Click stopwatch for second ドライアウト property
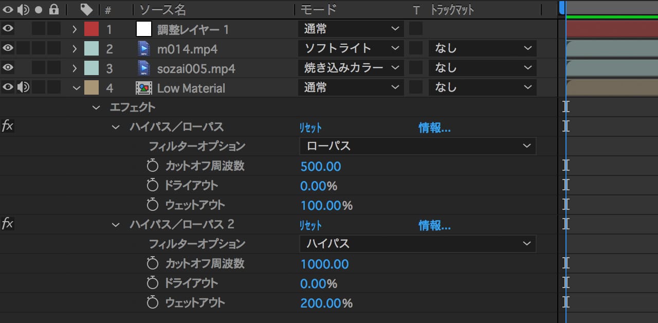Viewport: 658px width, 323px height. tap(152, 283)
